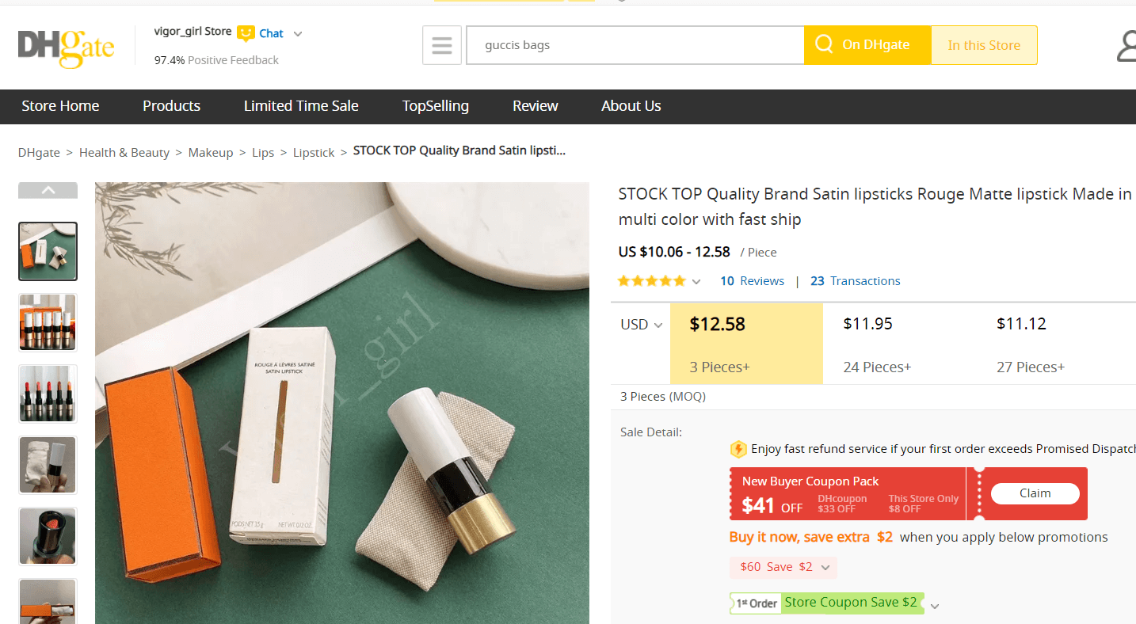This screenshot has height=624, width=1136.
Task: Expand the vigor_girl Store dropdown arrow
Action: click(x=298, y=34)
